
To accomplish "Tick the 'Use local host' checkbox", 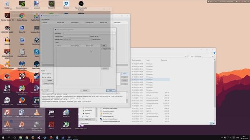I will [x=91, y=39].
